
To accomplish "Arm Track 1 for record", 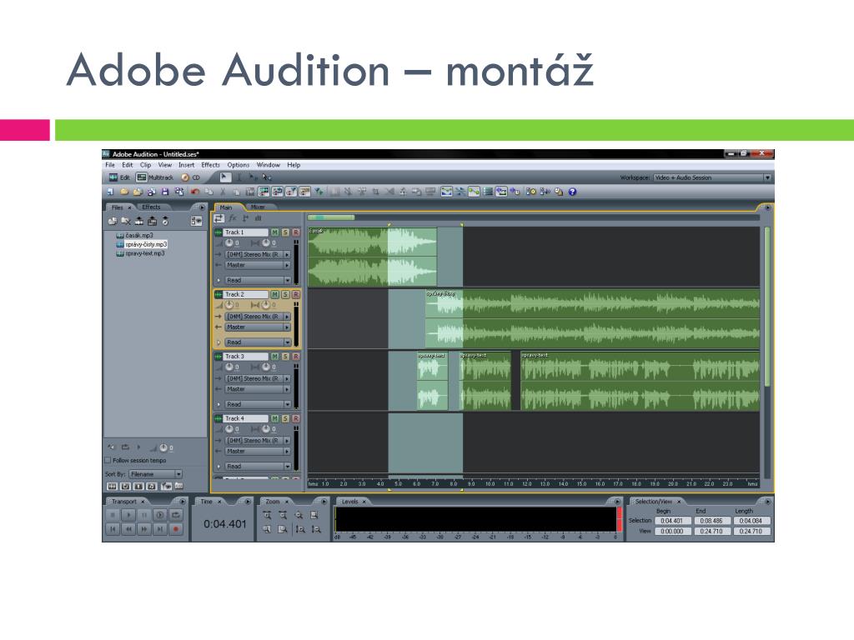I will pyautogui.click(x=296, y=232).
